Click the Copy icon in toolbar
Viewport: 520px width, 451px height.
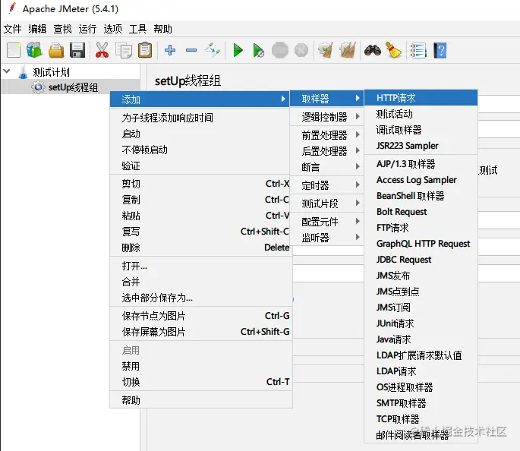[124, 50]
